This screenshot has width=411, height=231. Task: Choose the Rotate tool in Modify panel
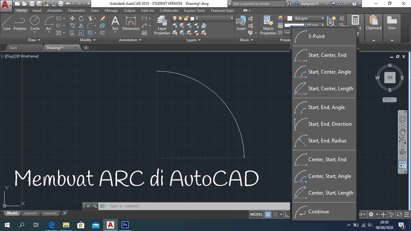pyautogui.click(x=81, y=18)
